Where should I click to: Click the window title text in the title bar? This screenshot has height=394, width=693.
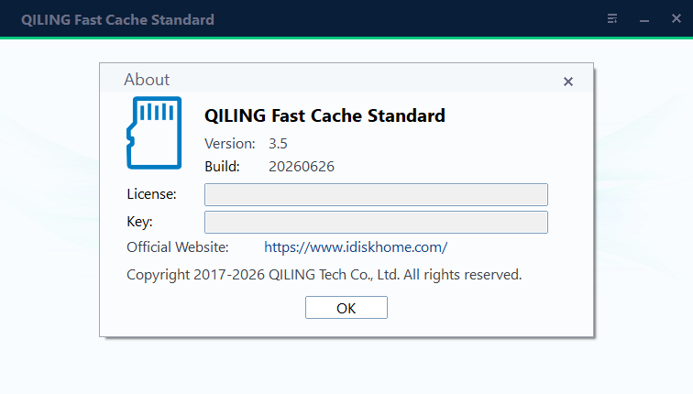117,20
